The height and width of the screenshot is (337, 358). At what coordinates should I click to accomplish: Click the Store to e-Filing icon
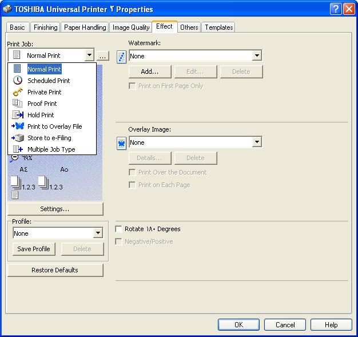point(18,138)
